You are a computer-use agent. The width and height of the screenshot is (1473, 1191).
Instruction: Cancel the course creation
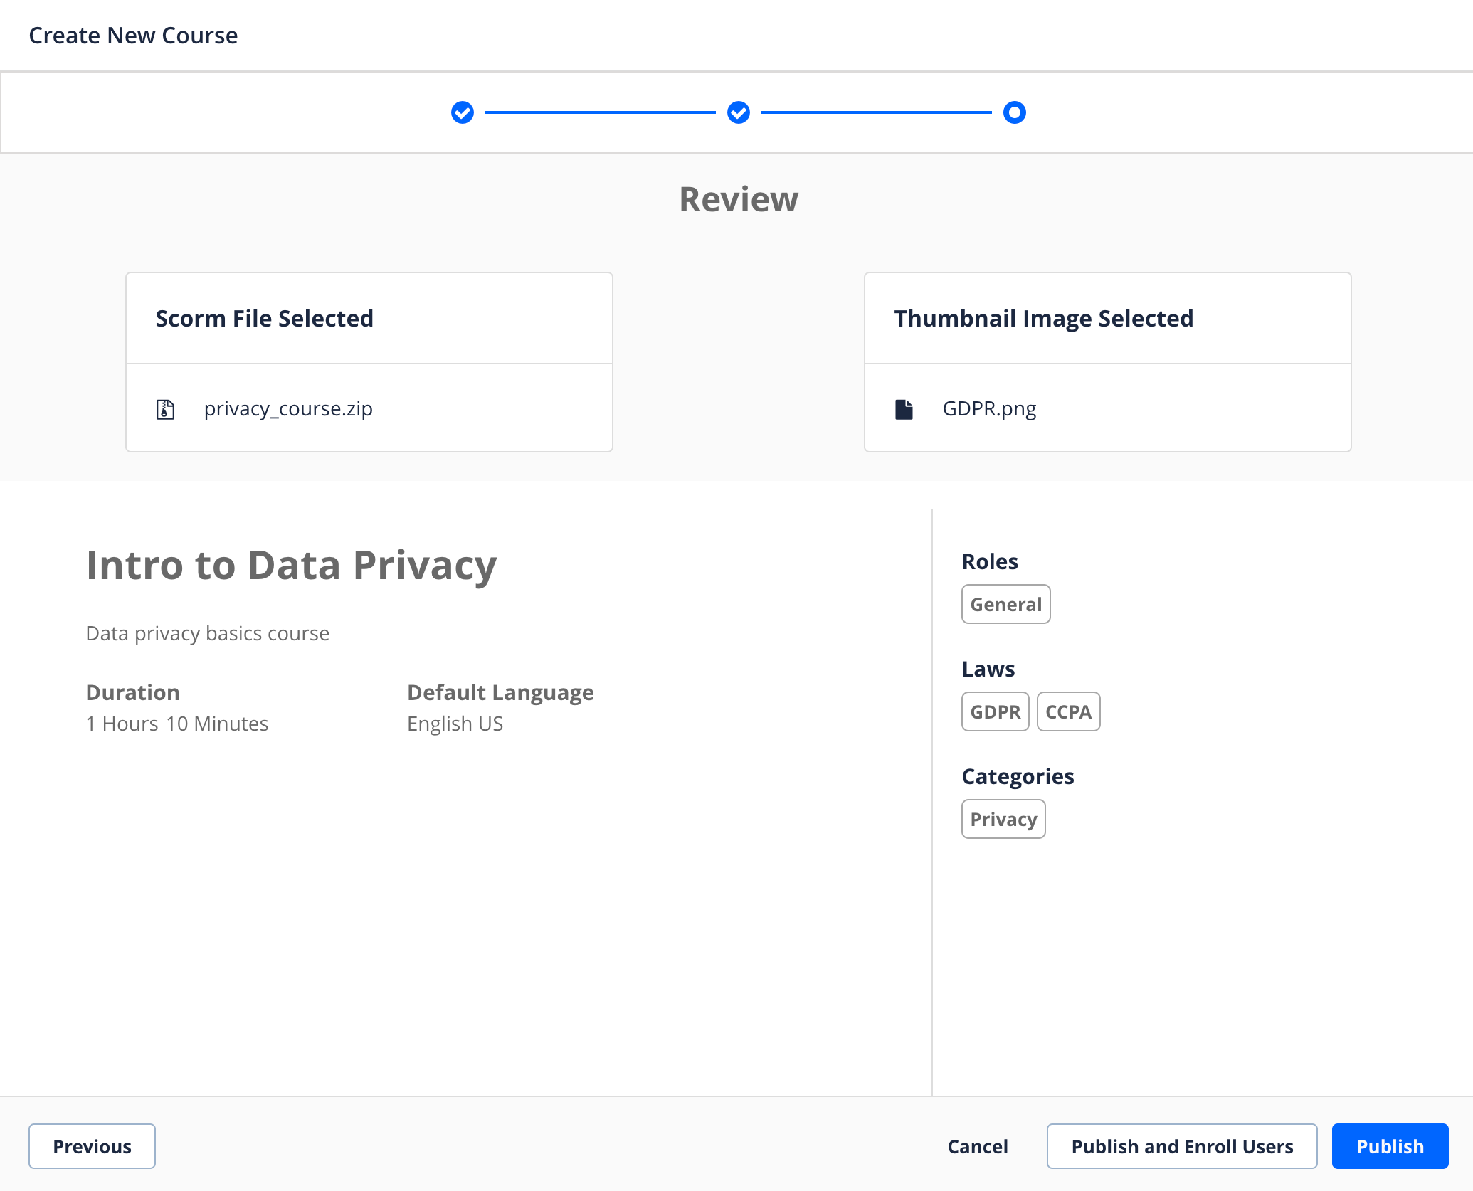coord(977,1146)
